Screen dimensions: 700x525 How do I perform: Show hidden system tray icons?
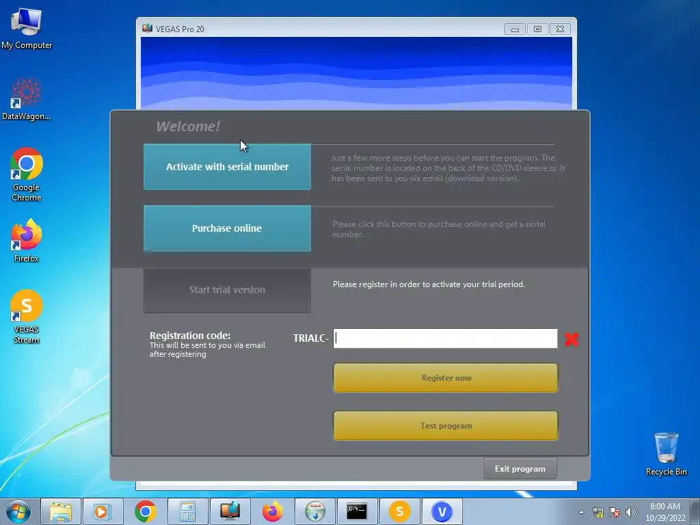[581, 512]
